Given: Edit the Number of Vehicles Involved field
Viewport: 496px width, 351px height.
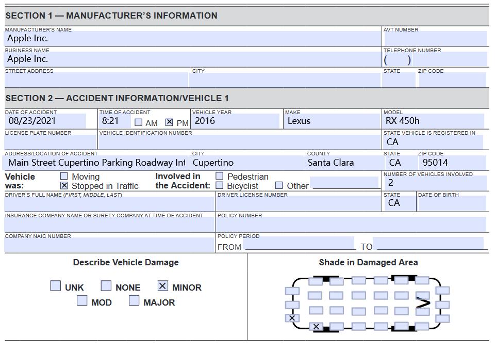Looking at the screenshot, I should click(x=435, y=183).
